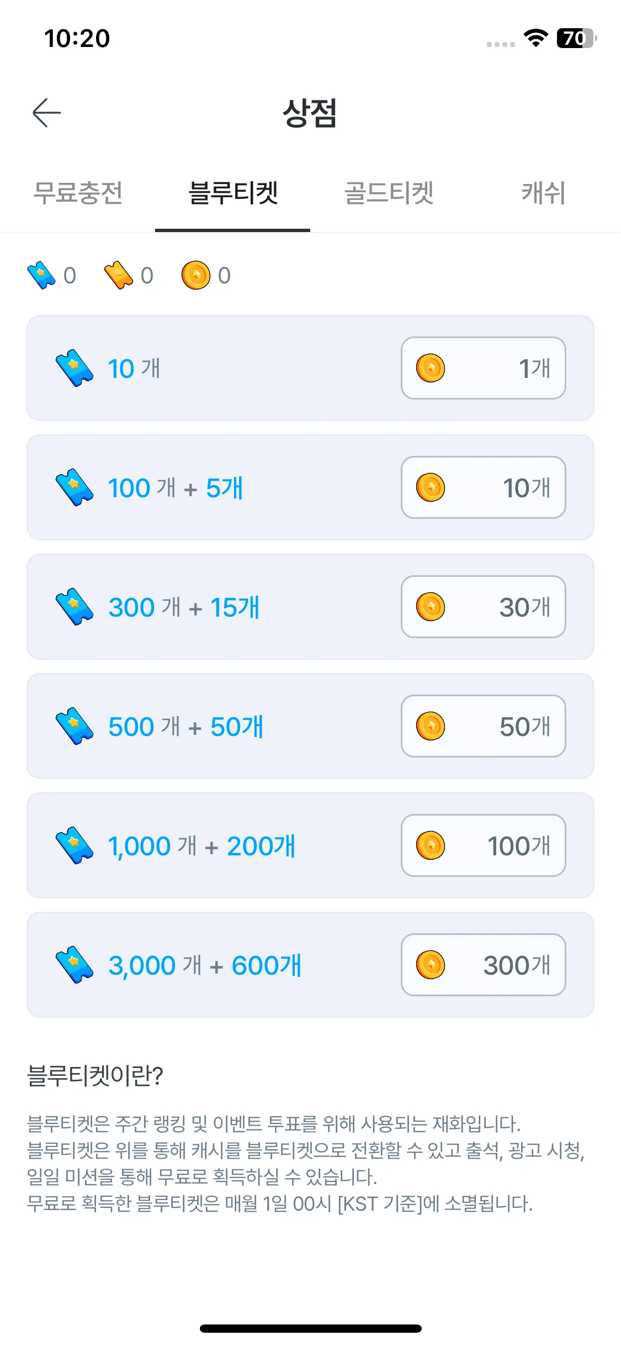Switch to 캐쉬 tab

click(543, 193)
